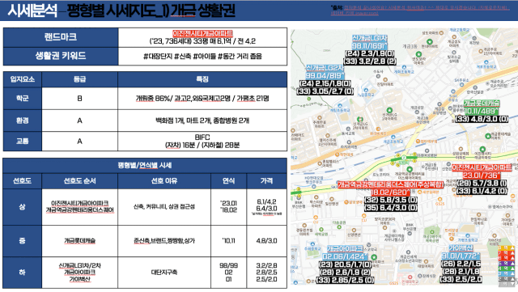Click the '(28) 2.6/1.9 (2)' price tag
The height and width of the screenshot is (292, 518).
coord(346,272)
